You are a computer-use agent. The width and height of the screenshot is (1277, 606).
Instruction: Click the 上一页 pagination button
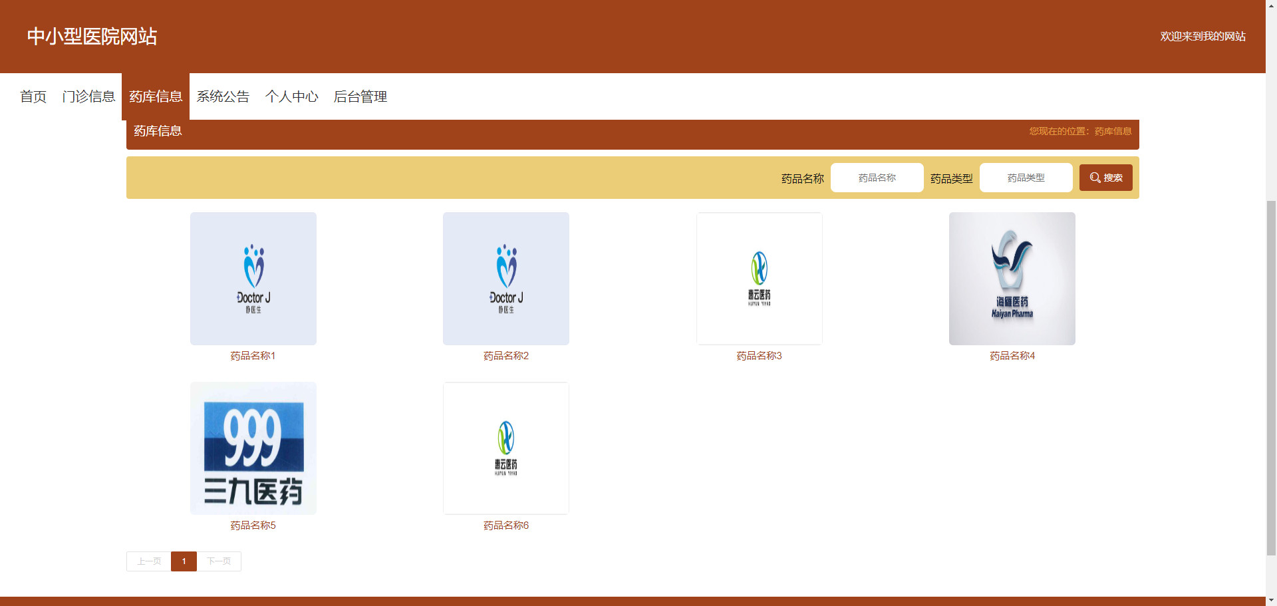(x=149, y=561)
